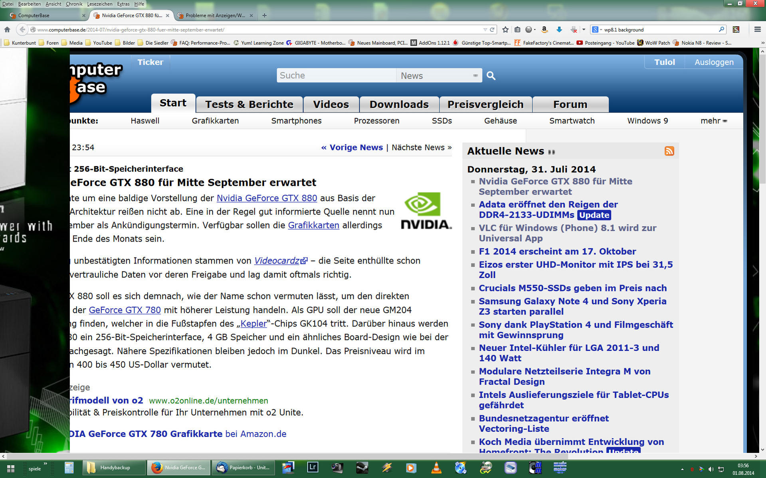Screen dimensions: 766x478
Task: Click the Amazon toolbar icon
Action: click(x=544, y=30)
